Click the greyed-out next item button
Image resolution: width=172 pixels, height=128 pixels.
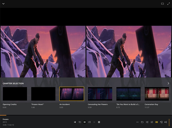click(x=94, y=122)
